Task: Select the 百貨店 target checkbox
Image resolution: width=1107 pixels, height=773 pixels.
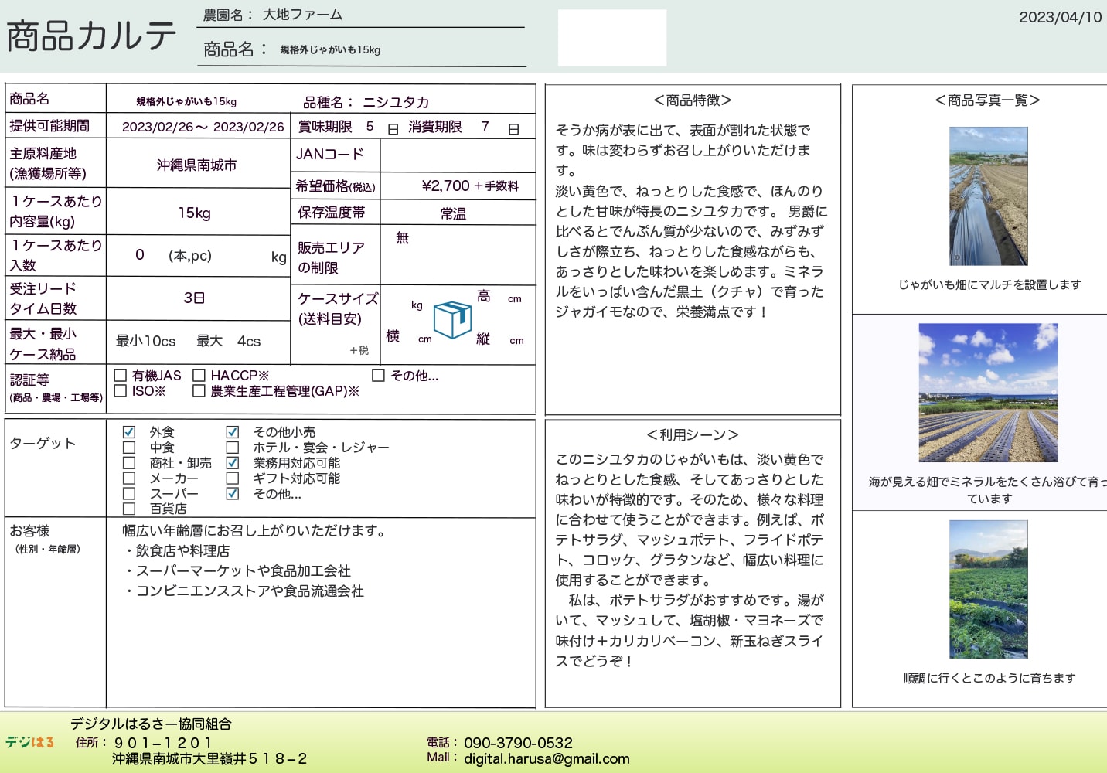Action: 129,509
